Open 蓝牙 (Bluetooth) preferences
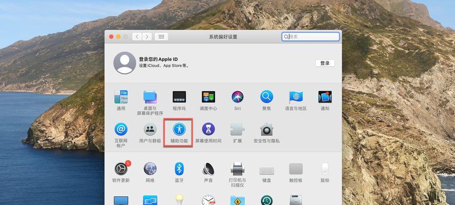Screen dimensions: 455x205 click(179, 169)
